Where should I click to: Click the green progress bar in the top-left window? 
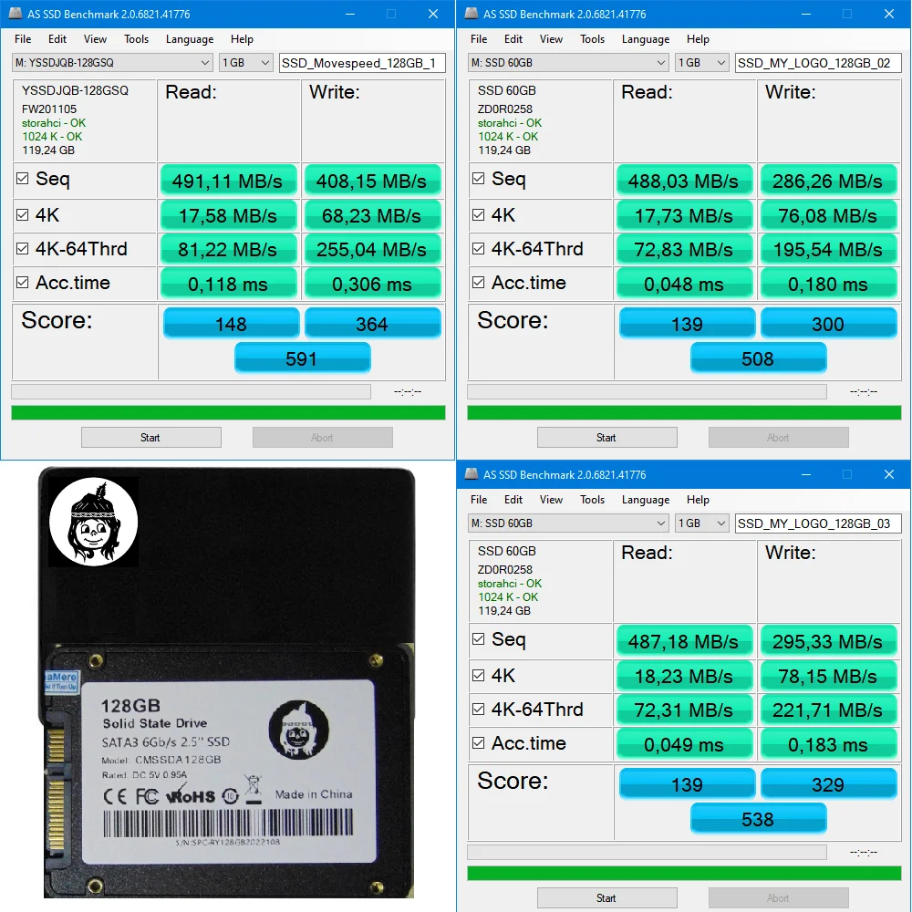click(x=228, y=412)
